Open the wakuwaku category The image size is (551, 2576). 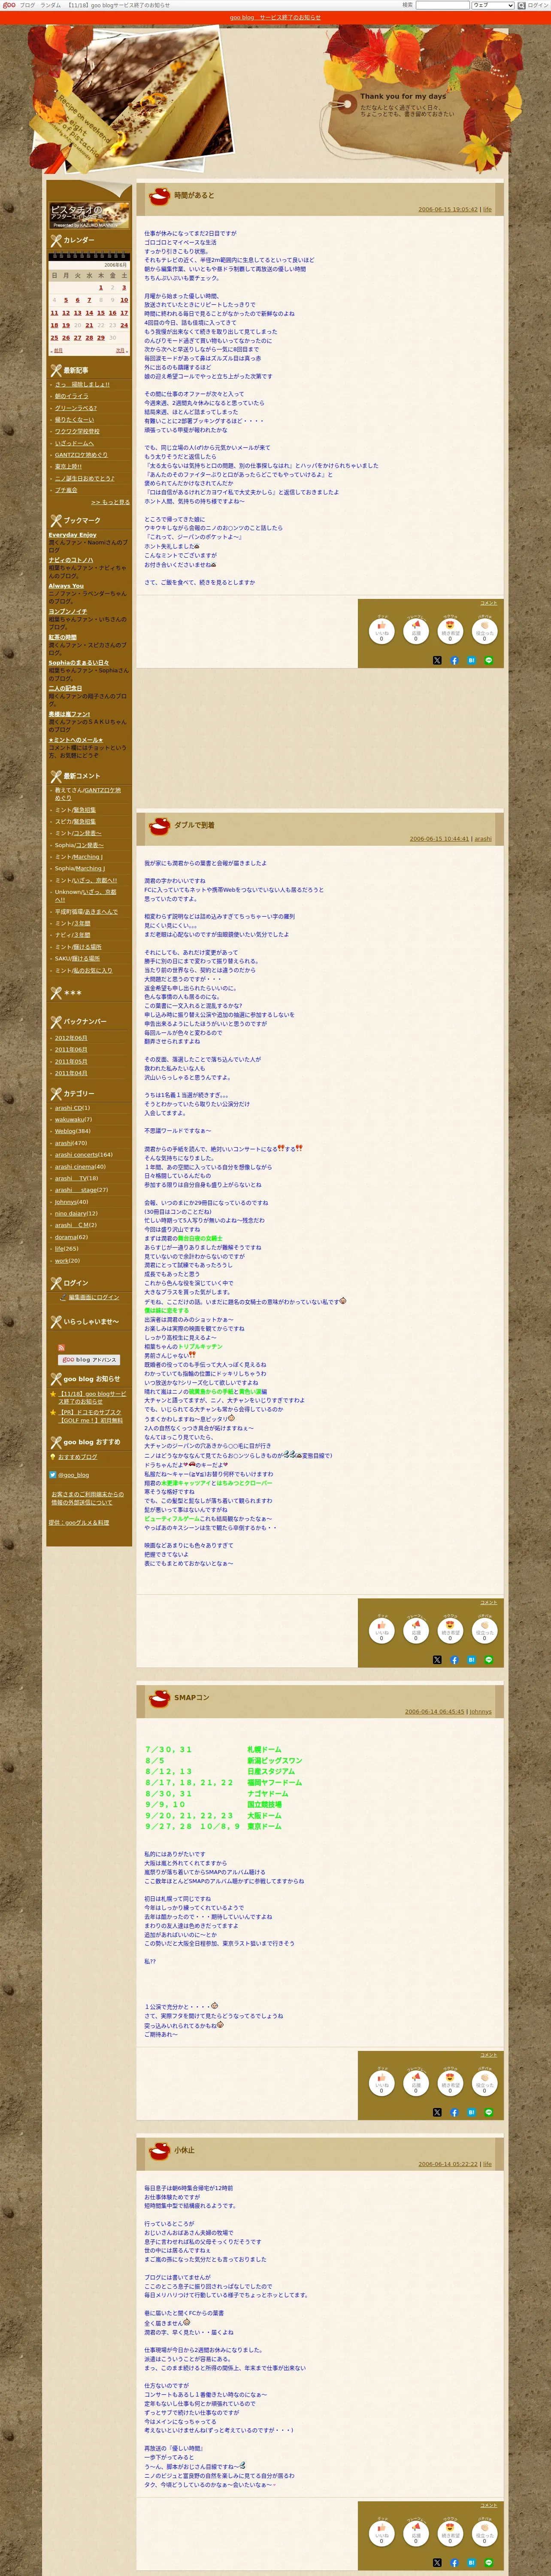coord(69,1120)
